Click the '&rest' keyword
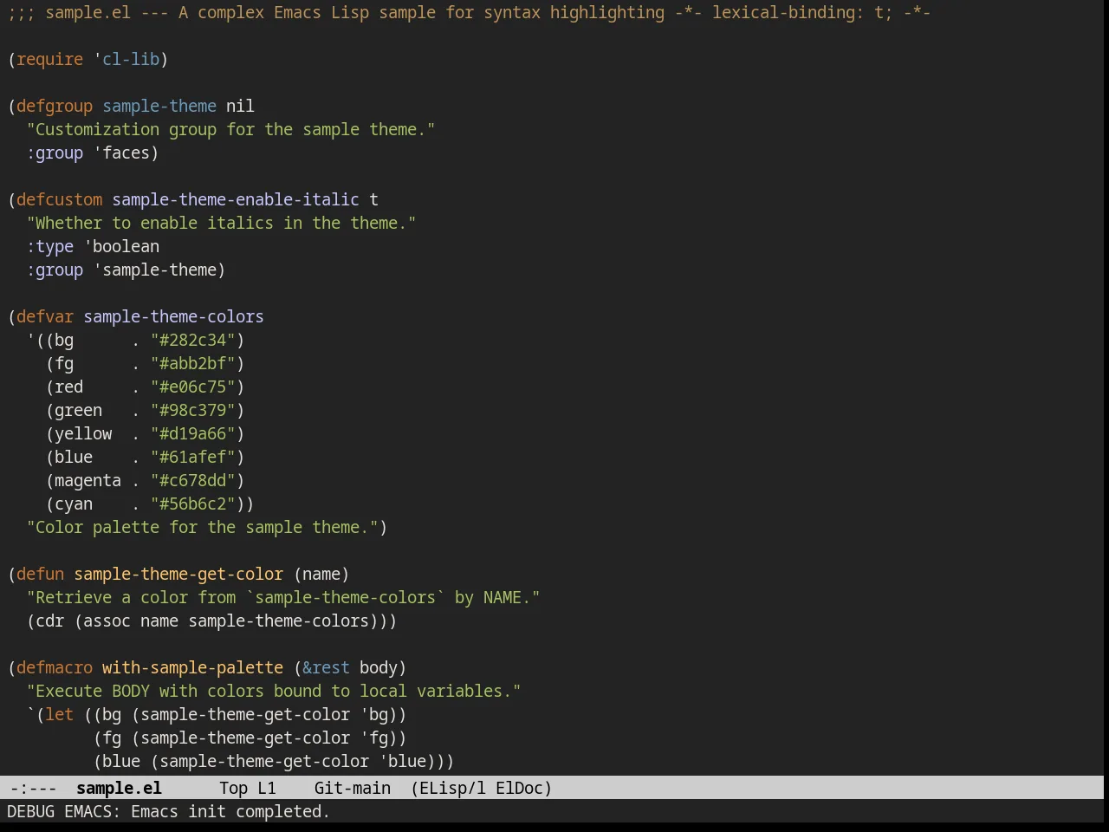The image size is (1109, 832). 326,667
